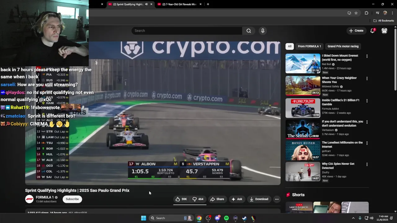Click the install app icon in address bar
This screenshot has width=397, height=223.
[349, 13]
